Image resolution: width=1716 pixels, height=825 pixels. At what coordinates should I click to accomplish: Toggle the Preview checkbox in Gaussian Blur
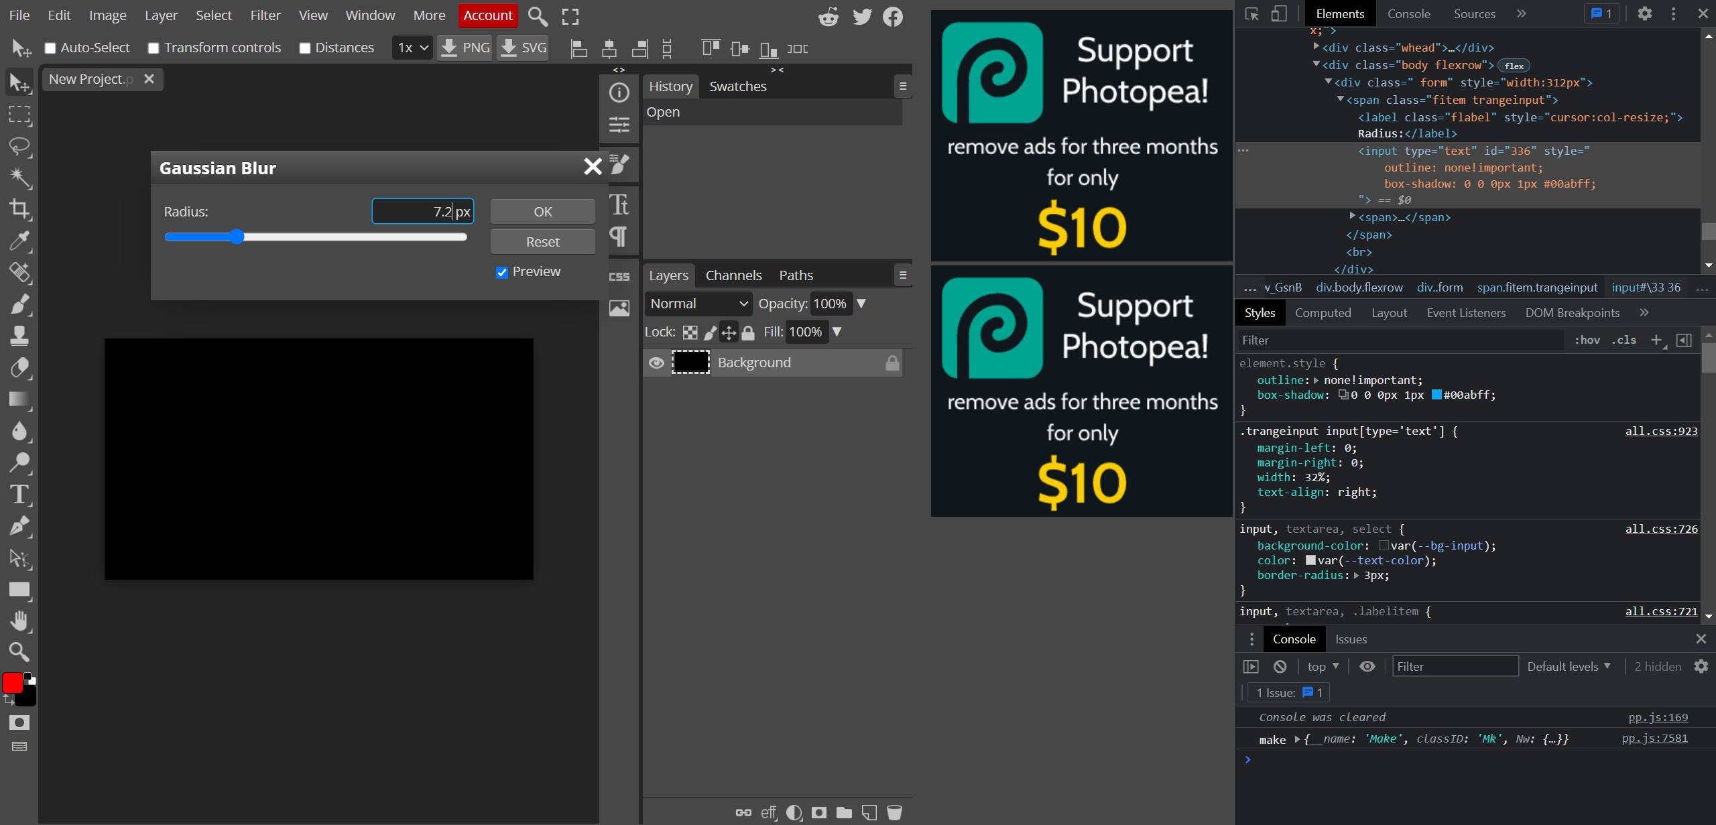tap(501, 271)
